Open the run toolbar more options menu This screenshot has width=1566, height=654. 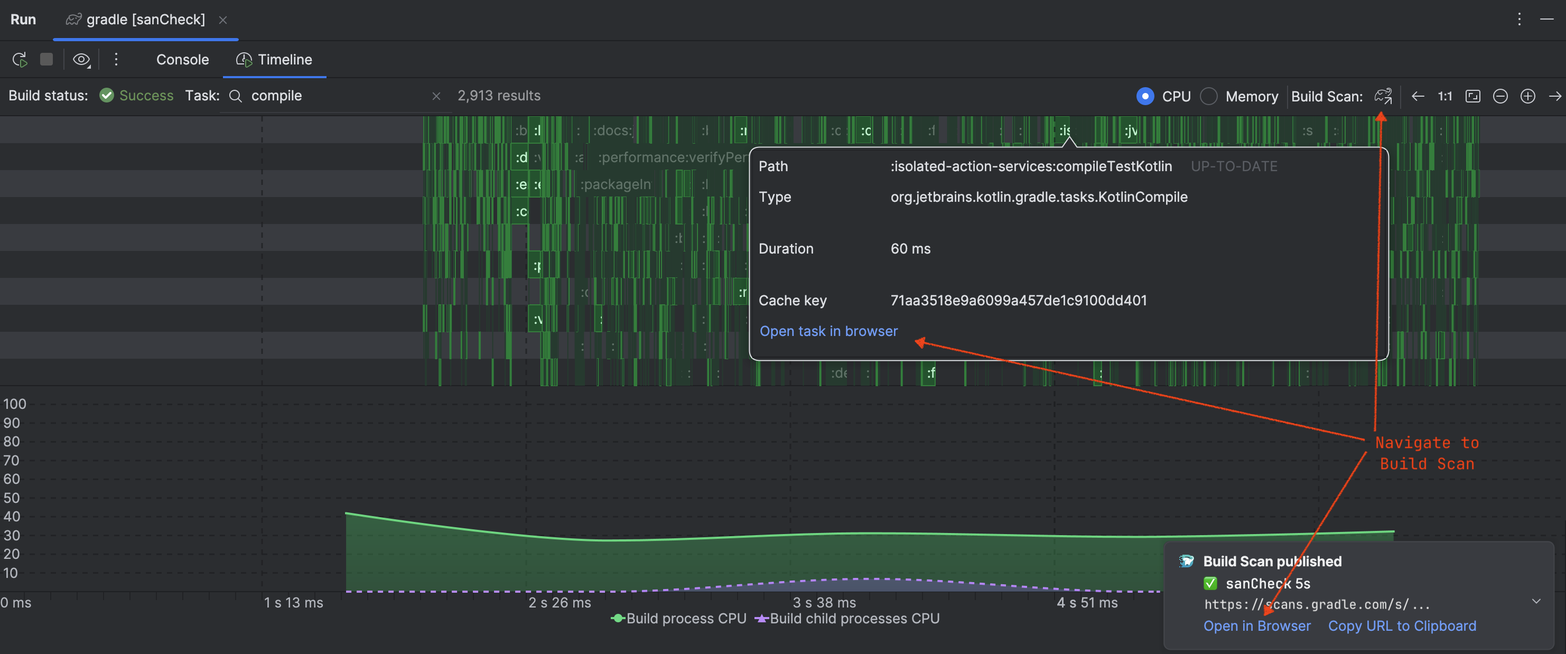pyautogui.click(x=116, y=59)
